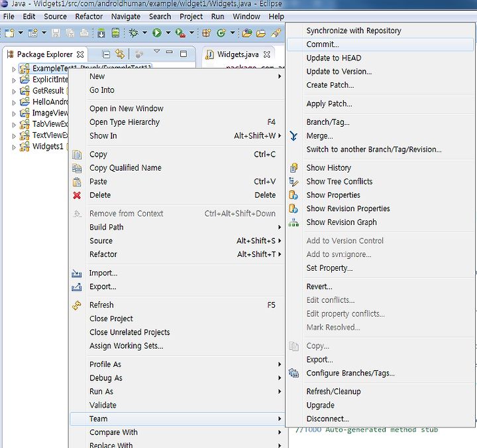Image resolution: width=477 pixels, height=448 pixels.
Task: Click the Java file icon on Widgets.java tab
Action: pos(209,54)
